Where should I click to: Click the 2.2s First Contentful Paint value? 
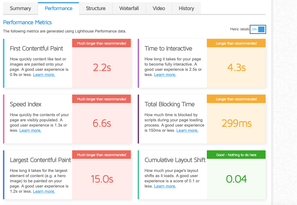click(102, 68)
